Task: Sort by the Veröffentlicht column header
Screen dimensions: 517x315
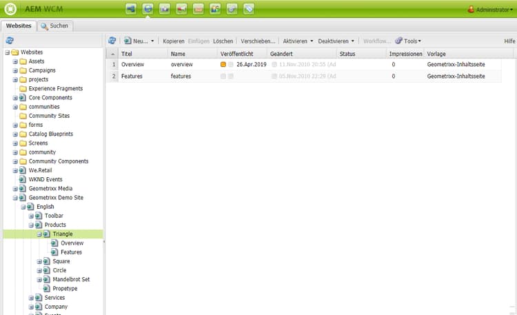Action: [243, 54]
